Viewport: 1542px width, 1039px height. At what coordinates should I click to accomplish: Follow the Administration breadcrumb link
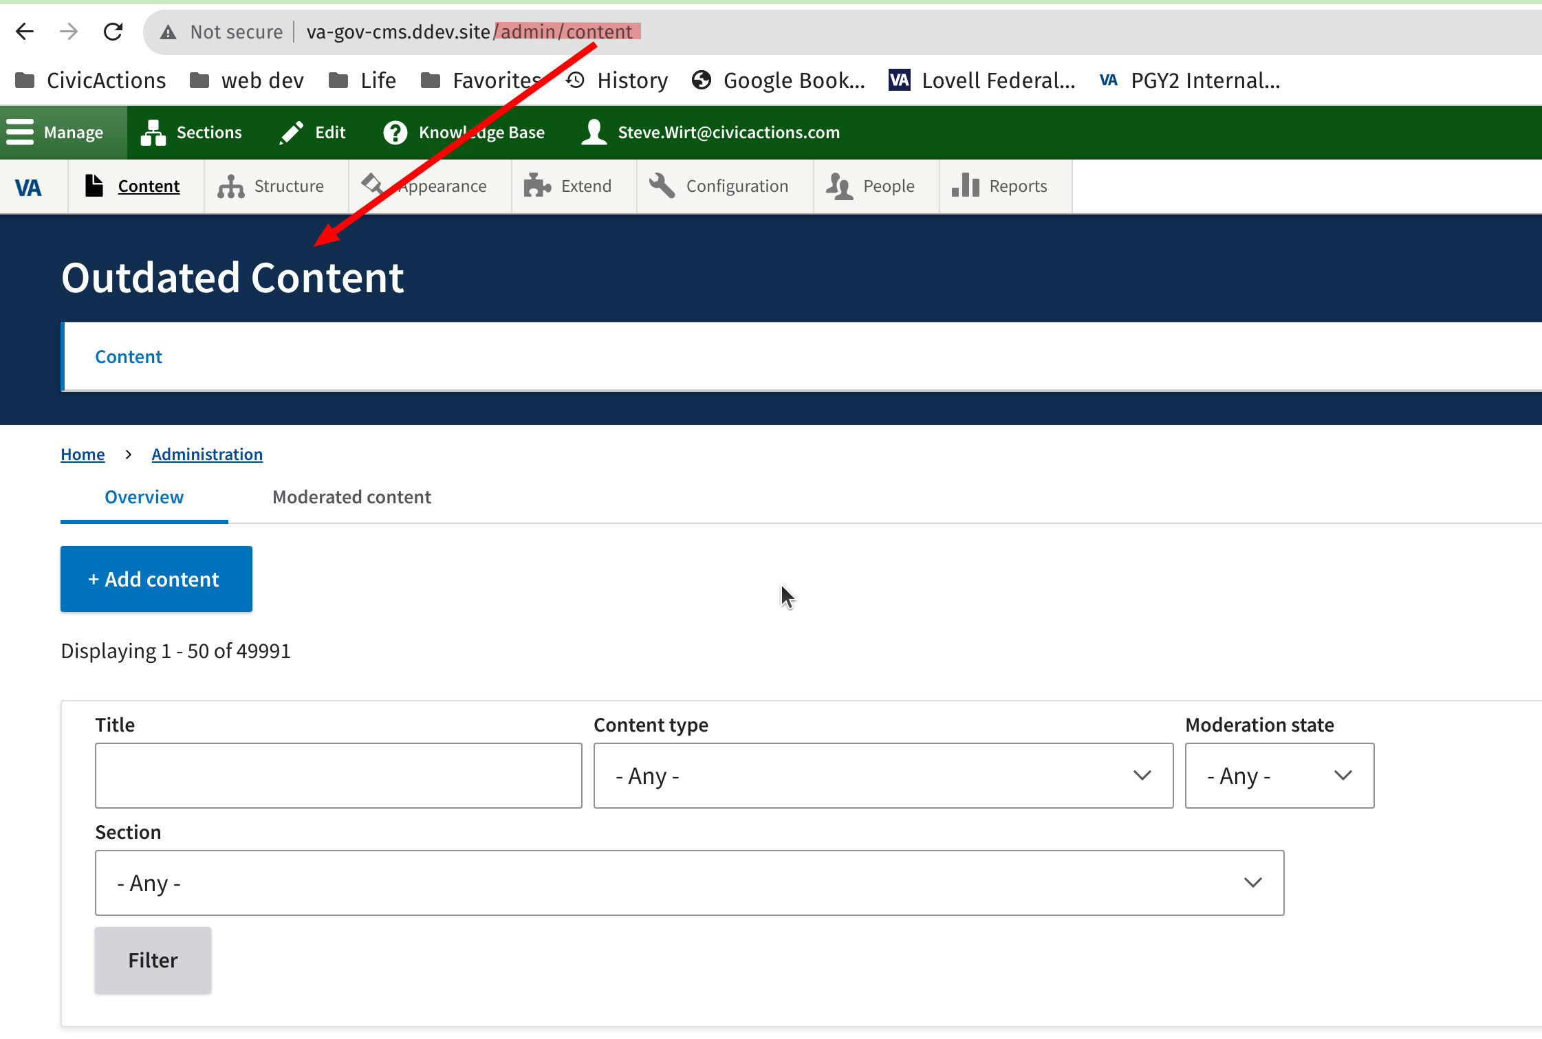tap(207, 455)
